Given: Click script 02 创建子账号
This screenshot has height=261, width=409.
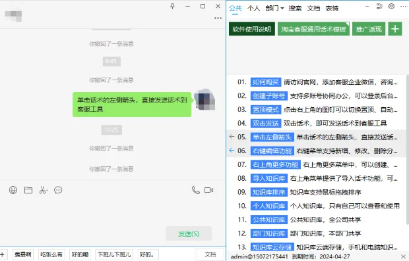Looking at the screenshot, I should click(317, 96).
